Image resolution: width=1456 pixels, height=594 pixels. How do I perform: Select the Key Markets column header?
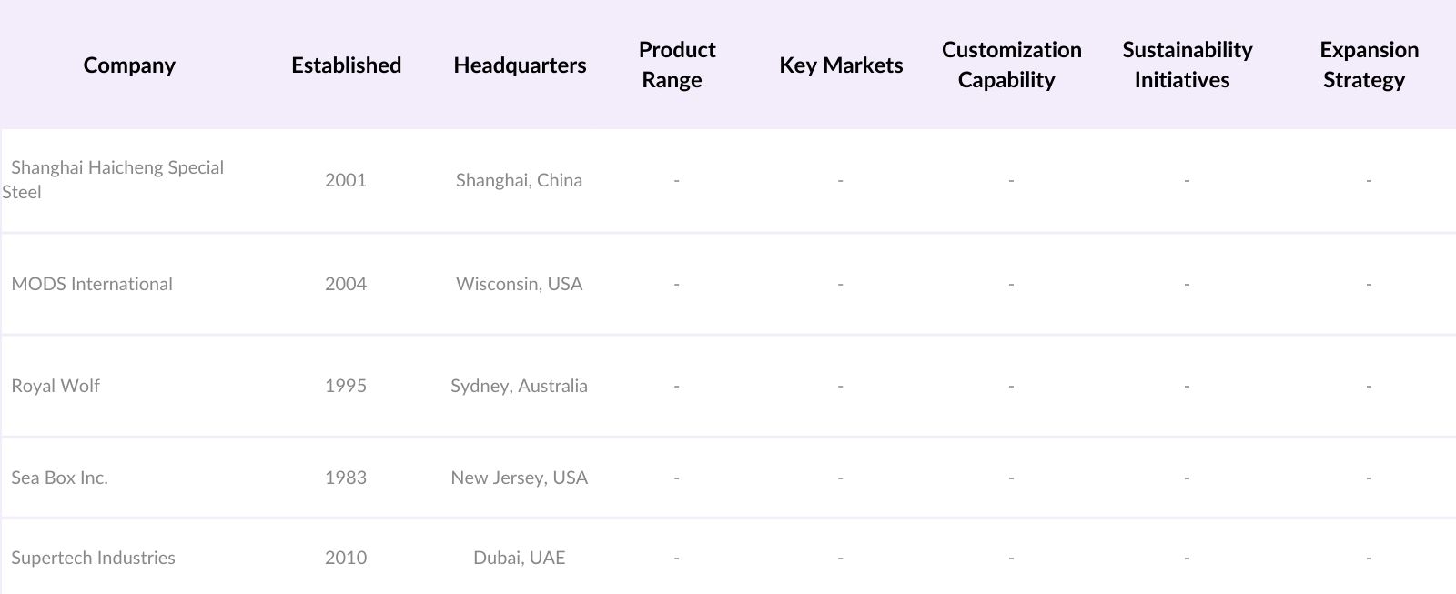click(841, 65)
